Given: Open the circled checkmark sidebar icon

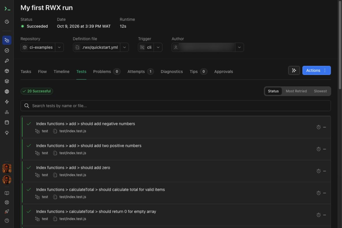Looking at the screenshot, I should (7, 51).
